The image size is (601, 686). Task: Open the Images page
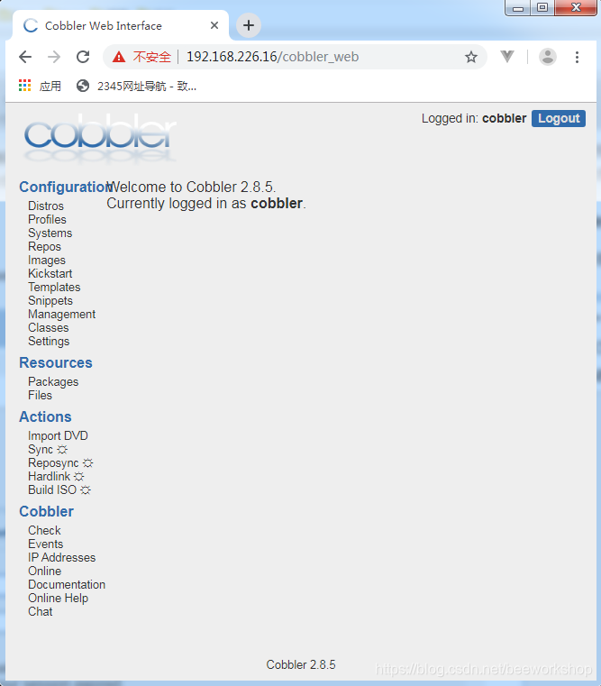click(x=47, y=261)
